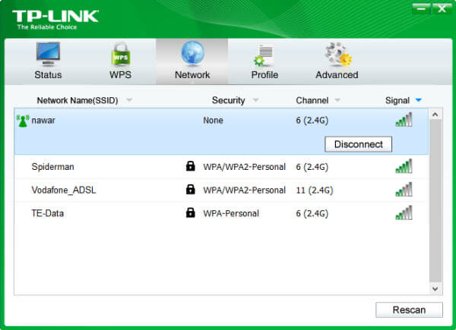Switch to the Network tab label

(192, 75)
